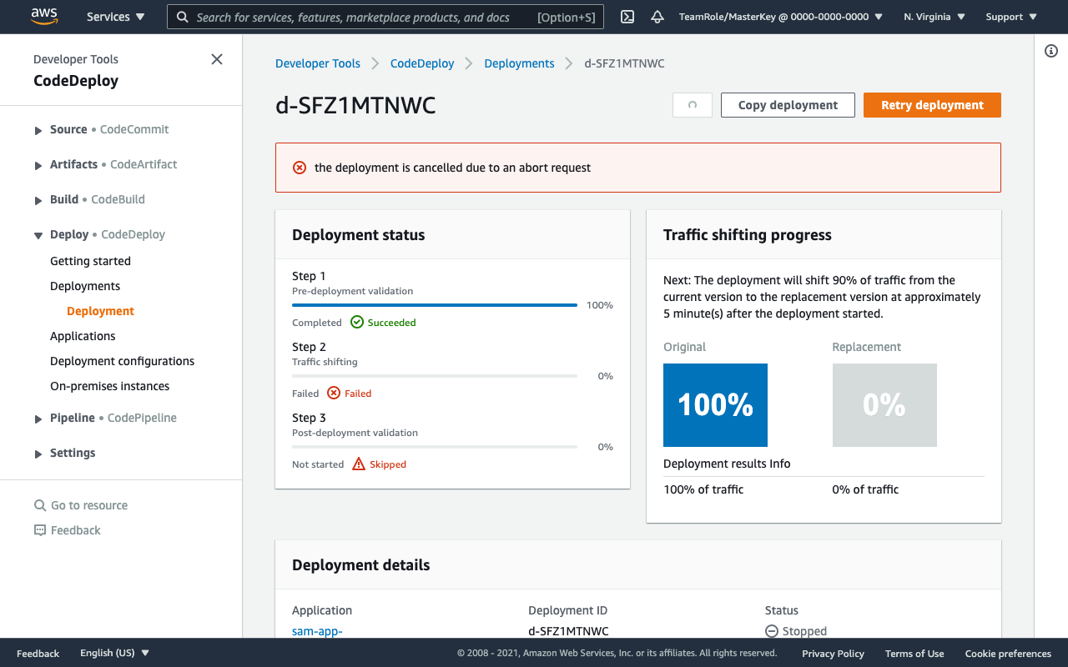Open the Terms of Use footer link
Viewport: 1068px width, 667px height.
(x=914, y=654)
